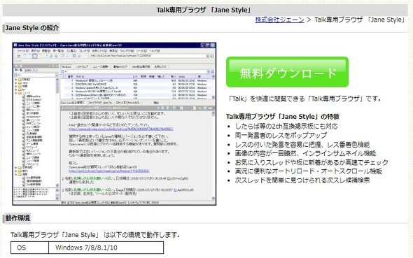Click the 'OS' table cell
This screenshot has width=413, height=258.
(x=30, y=248)
